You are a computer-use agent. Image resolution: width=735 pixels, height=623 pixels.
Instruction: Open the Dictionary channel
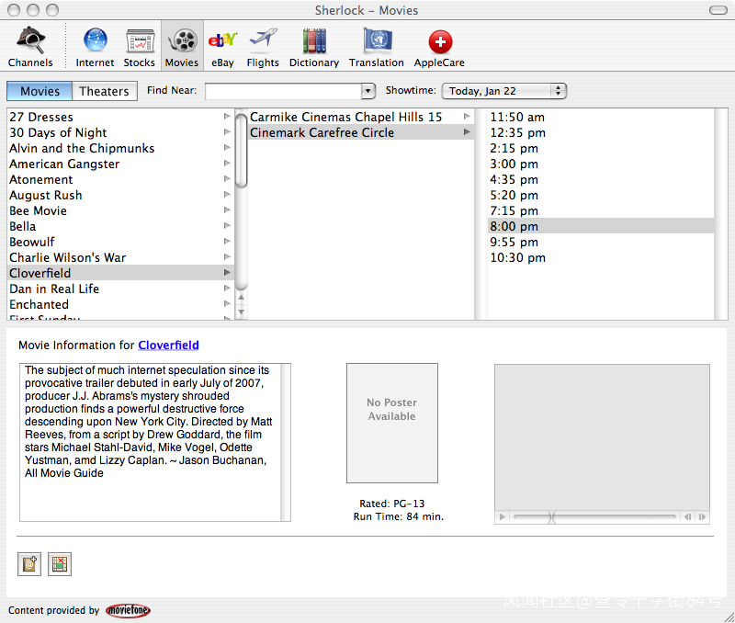point(314,47)
